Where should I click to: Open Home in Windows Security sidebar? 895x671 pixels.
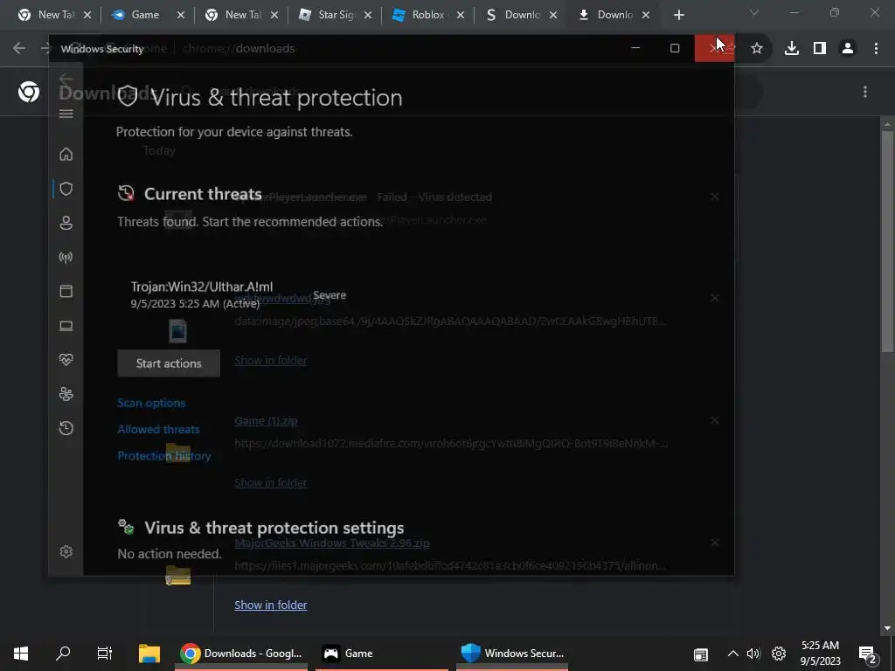(66, 154)
